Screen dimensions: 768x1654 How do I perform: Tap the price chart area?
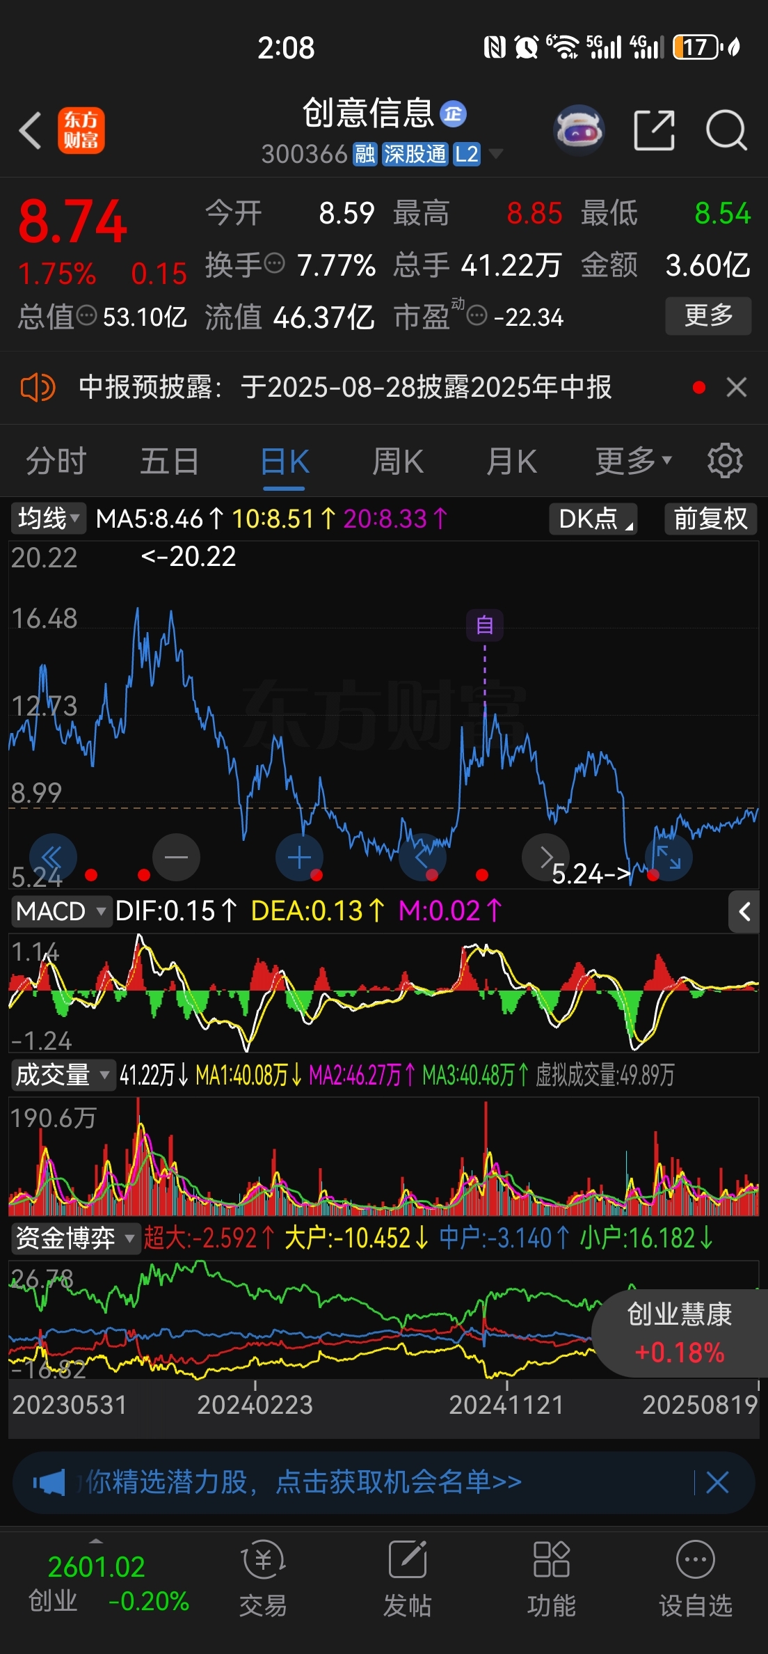coord(383,714)
